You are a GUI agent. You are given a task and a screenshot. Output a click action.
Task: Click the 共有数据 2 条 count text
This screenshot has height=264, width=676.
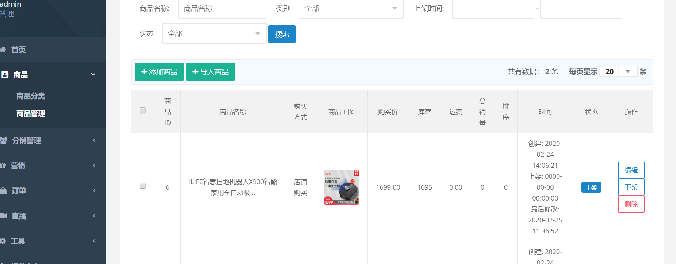[x=533, y=71]
